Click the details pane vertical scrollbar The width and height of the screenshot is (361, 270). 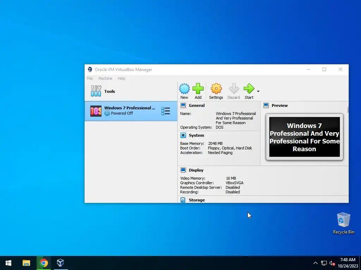(348, 110)
